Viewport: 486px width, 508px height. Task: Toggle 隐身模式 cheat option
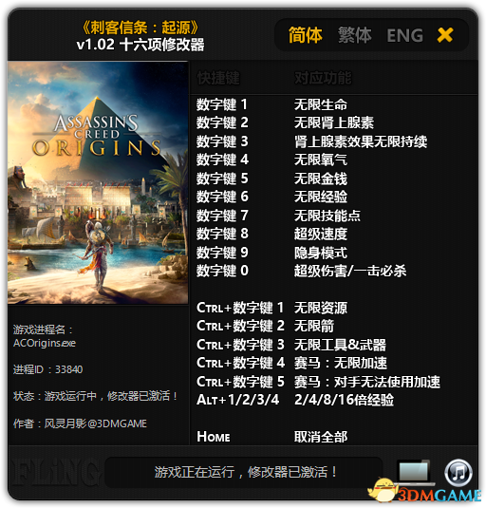pyautogui.click(x=321, y=253)
